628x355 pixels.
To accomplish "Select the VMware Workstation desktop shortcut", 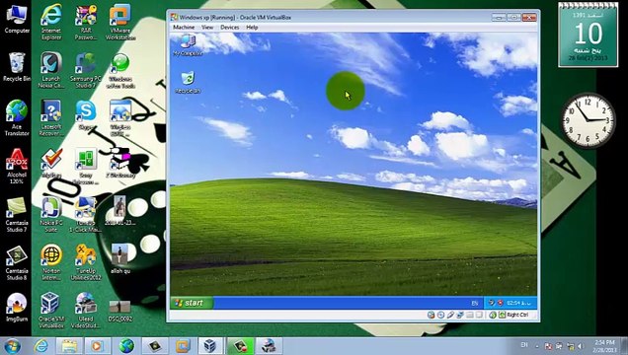I will 120,22.
